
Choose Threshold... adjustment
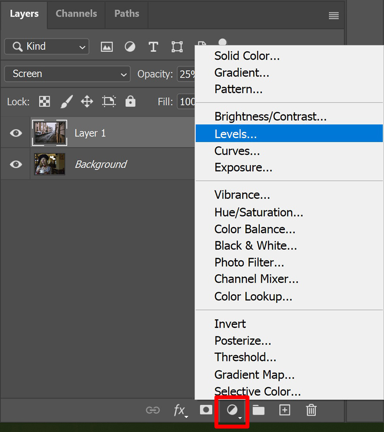[x=289, y=357]
